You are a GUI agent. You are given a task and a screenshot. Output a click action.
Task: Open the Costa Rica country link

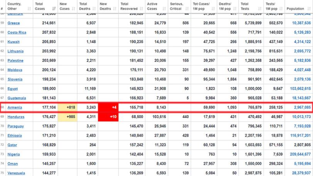[17, 32]
